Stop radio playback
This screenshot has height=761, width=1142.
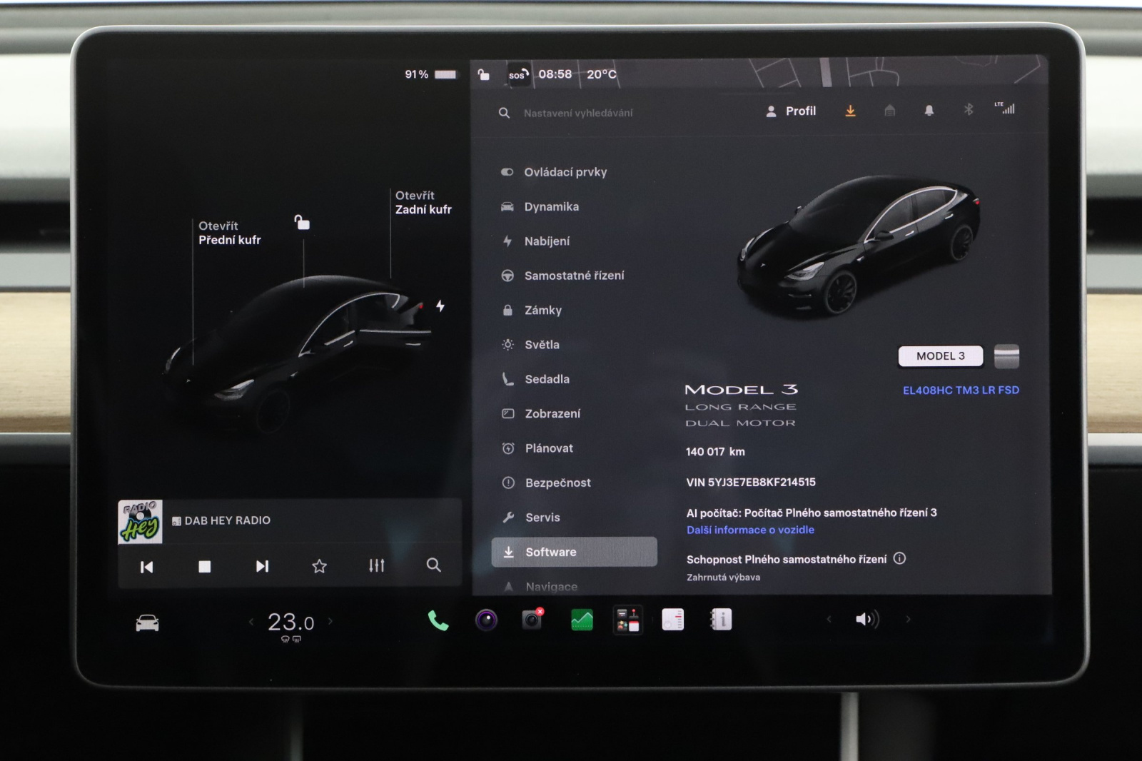coord(204,566)
